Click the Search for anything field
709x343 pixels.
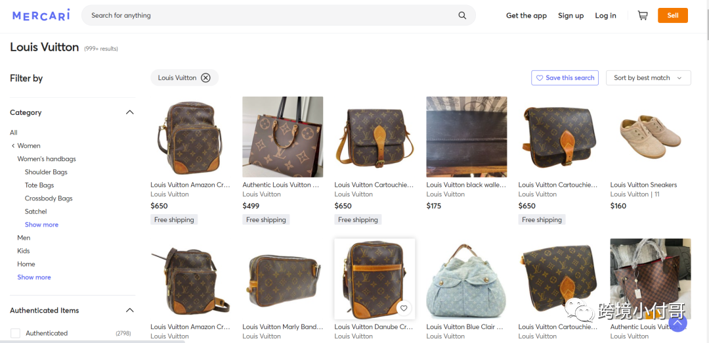click(271, 15)
